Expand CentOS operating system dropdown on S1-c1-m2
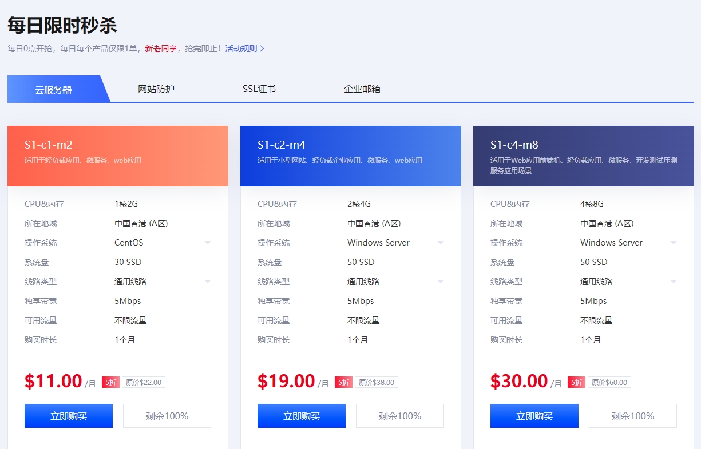Screen dimensions: 701x449 163,243
